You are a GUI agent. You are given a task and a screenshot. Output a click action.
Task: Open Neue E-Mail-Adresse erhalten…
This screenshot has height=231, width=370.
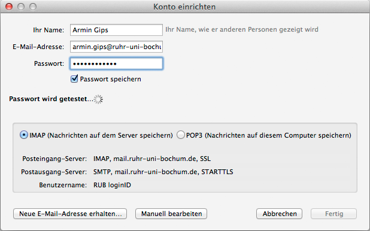[x=70, y=214]
